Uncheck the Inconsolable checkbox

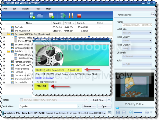[4, 82]
